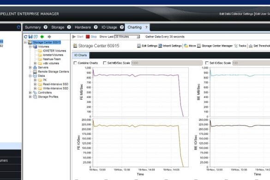The height and width of the screenshot is (180, 270).
Task: Click Edit Data Collector Settings link
Action: (x=236, y=14)
